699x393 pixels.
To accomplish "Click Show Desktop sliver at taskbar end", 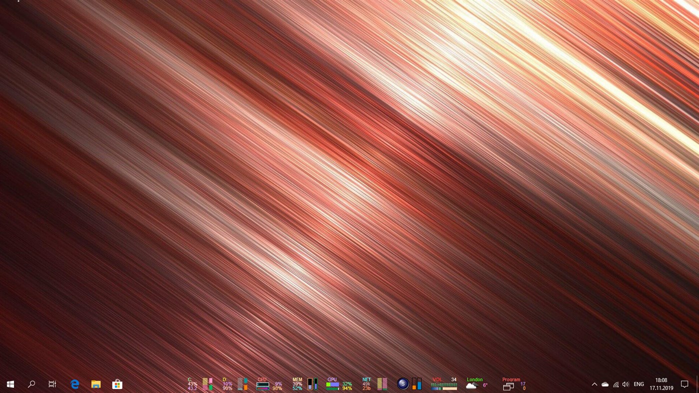I will point(698,384).
